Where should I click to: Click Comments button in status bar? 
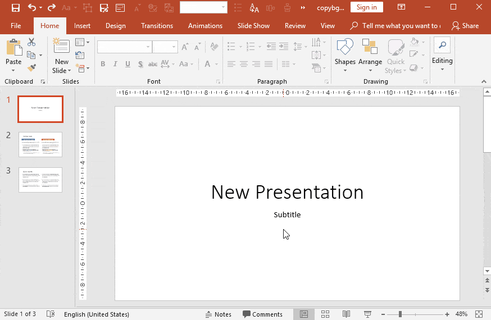[x=262, y=314]
